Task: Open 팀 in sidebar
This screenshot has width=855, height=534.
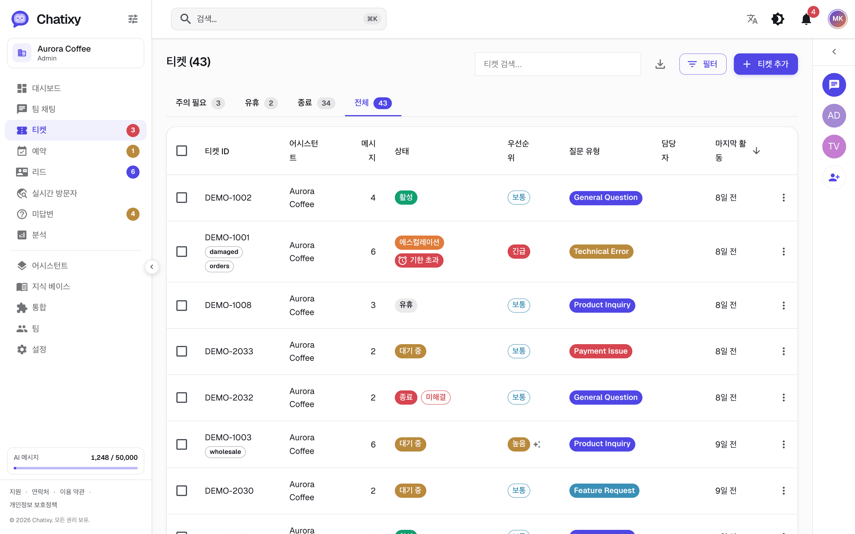Action: click(76, 328)
